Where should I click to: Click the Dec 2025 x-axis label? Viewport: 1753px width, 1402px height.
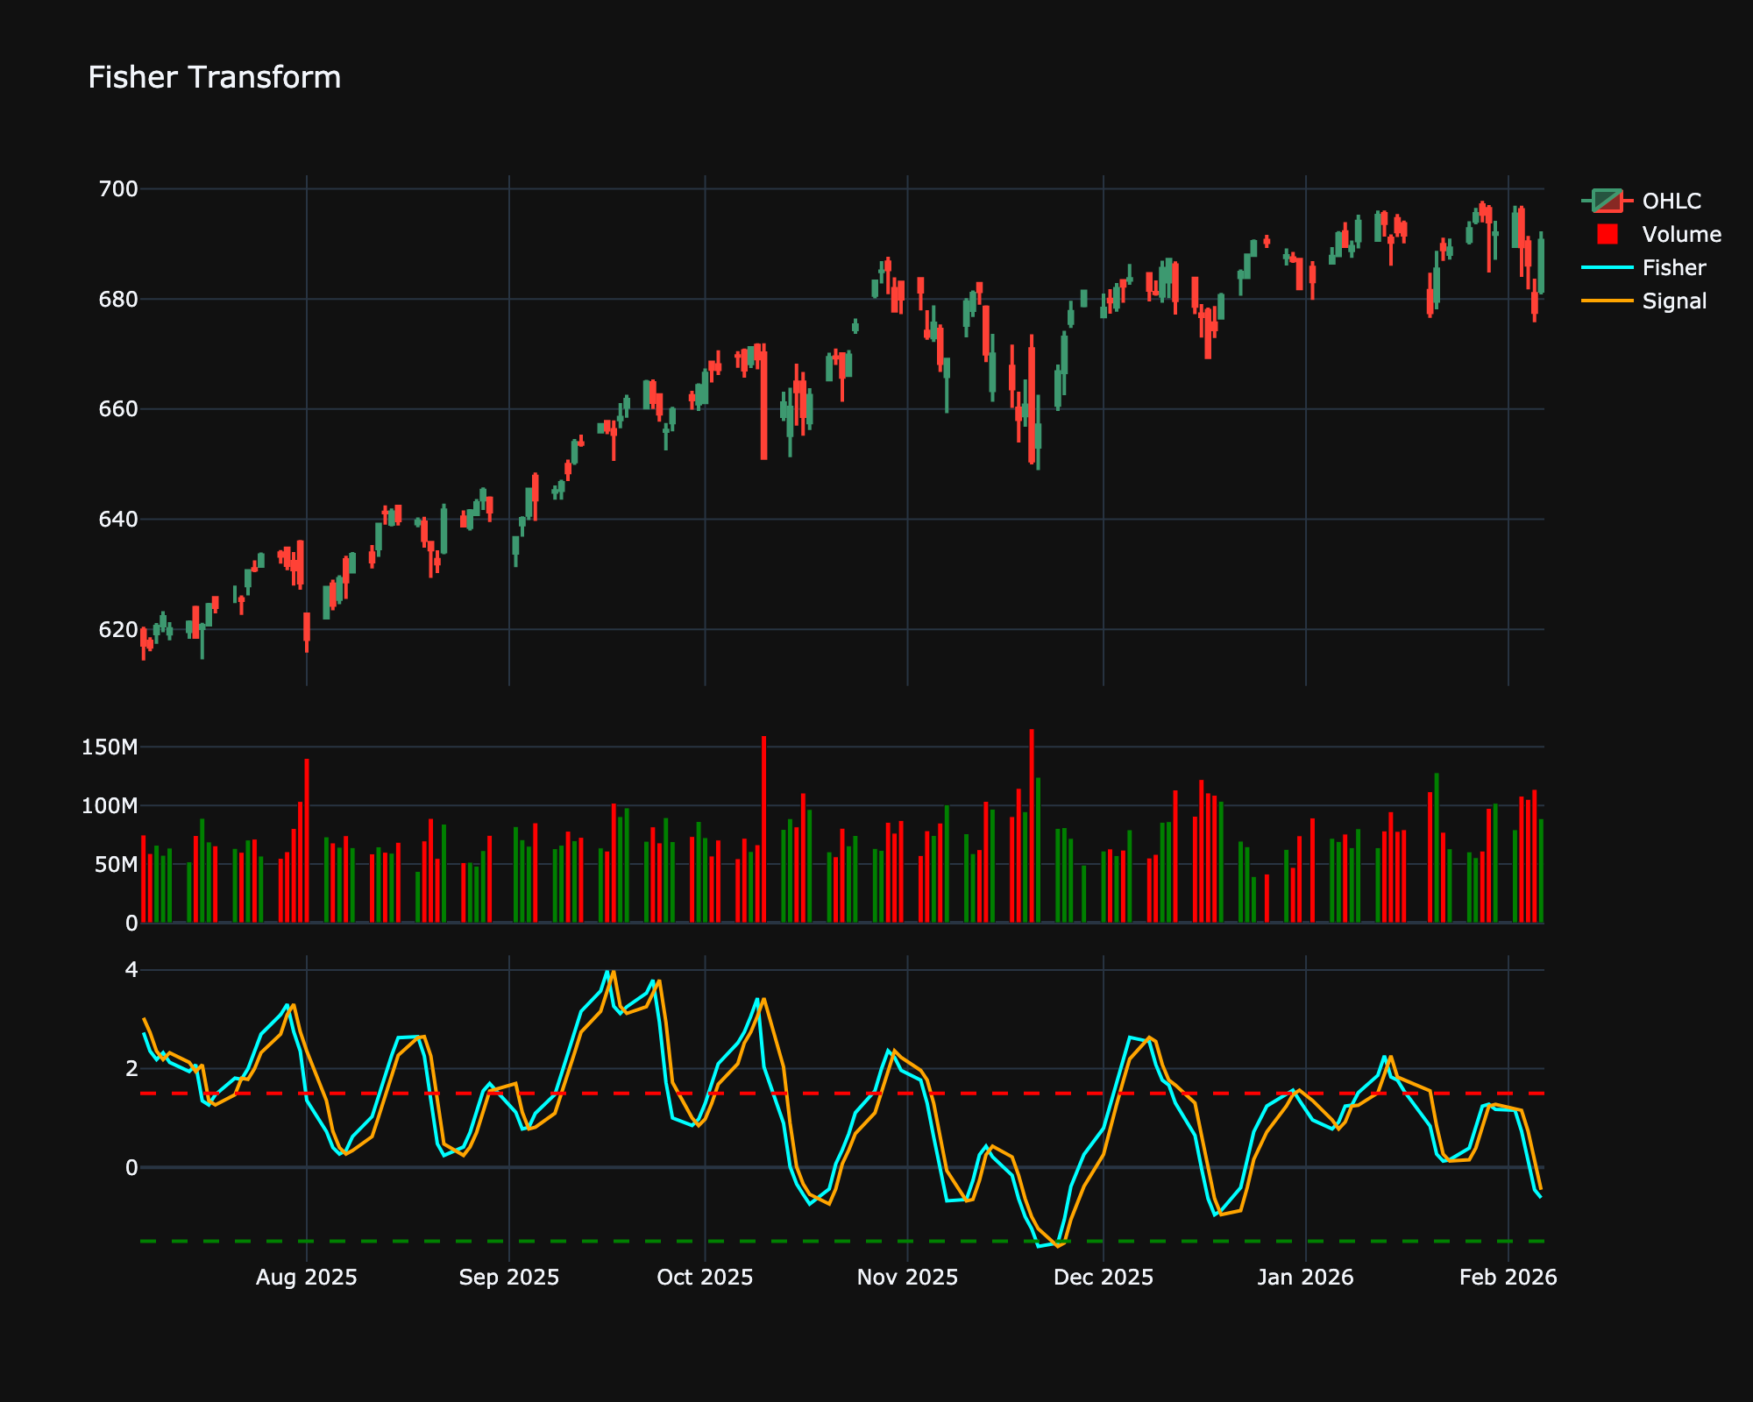coord(1103,1278)
